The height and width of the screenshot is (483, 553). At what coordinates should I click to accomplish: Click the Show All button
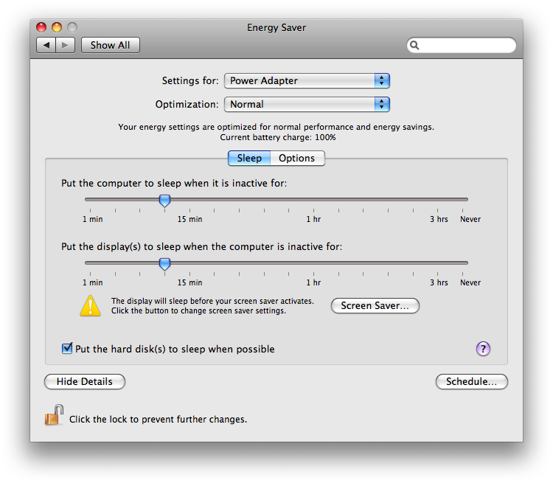[x=111, y=45]
